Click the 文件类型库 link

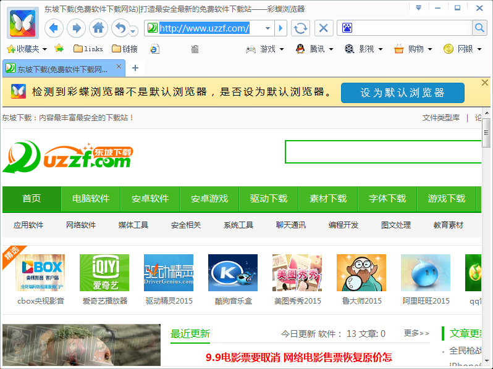point(441,118)
